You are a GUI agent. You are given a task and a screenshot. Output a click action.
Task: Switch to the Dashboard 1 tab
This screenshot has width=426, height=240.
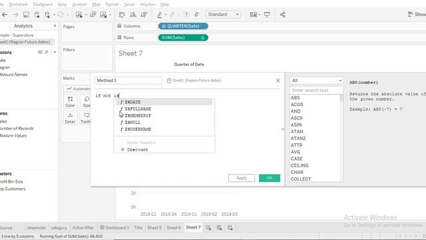tap(114, 228)
